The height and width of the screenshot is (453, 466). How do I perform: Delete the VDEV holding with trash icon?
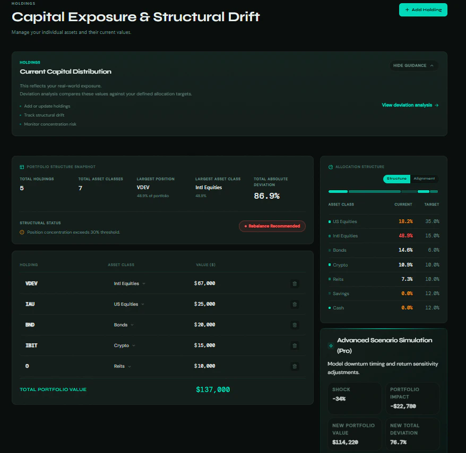point(295,283)
